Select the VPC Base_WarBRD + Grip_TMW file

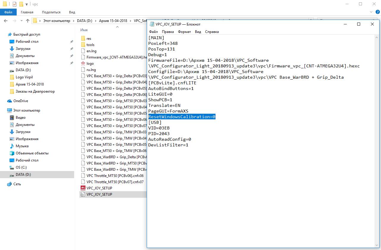coord(117,170)
